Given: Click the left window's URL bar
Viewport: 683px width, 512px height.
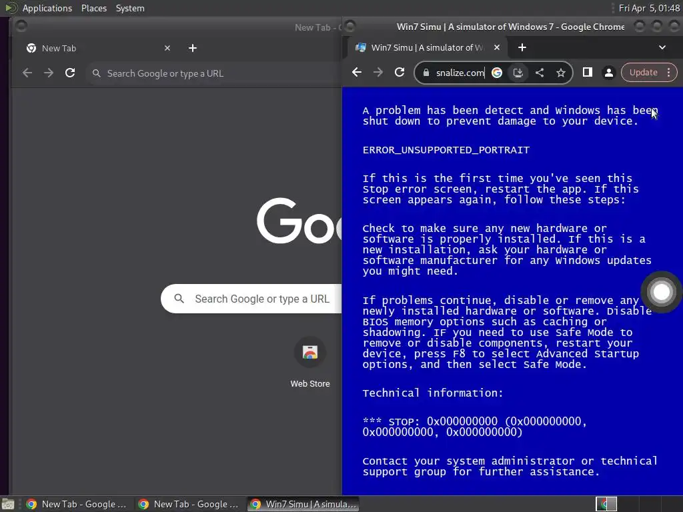Looking at the screenshot, I should coord(215,73).
